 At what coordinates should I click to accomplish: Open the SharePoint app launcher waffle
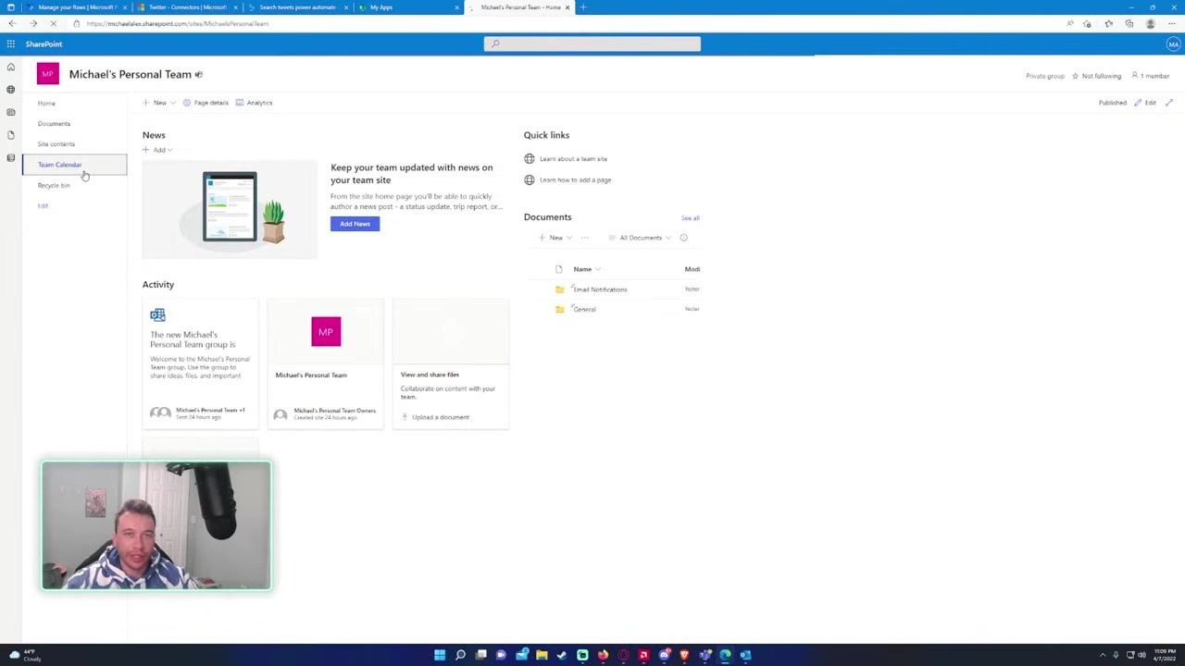(x=10, y=43)
